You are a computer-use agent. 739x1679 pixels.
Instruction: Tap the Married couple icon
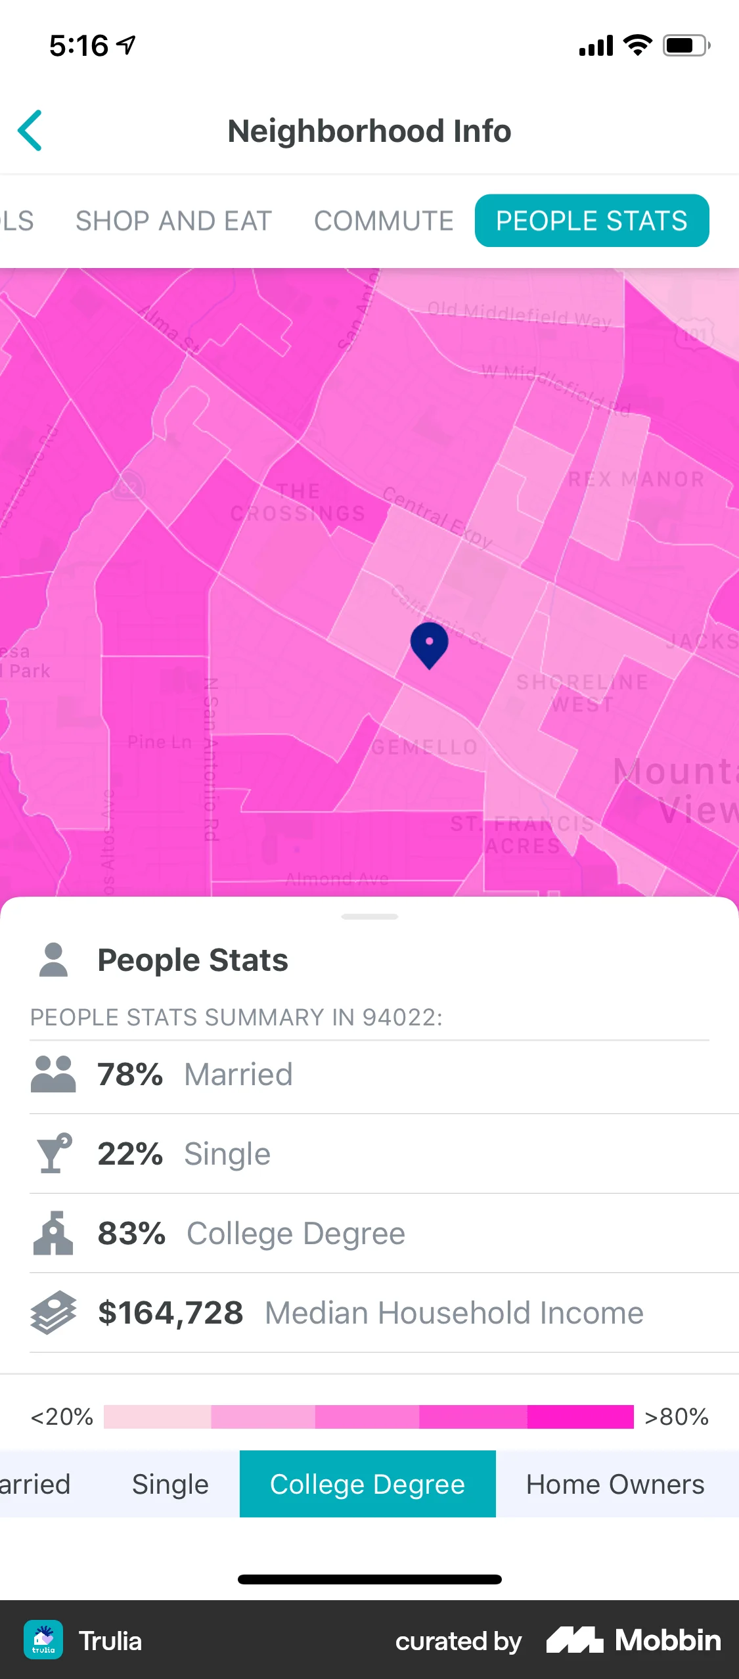tap(53, 1075)
